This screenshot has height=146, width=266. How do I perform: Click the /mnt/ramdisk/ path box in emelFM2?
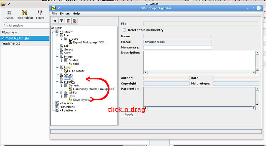(26, 26)
